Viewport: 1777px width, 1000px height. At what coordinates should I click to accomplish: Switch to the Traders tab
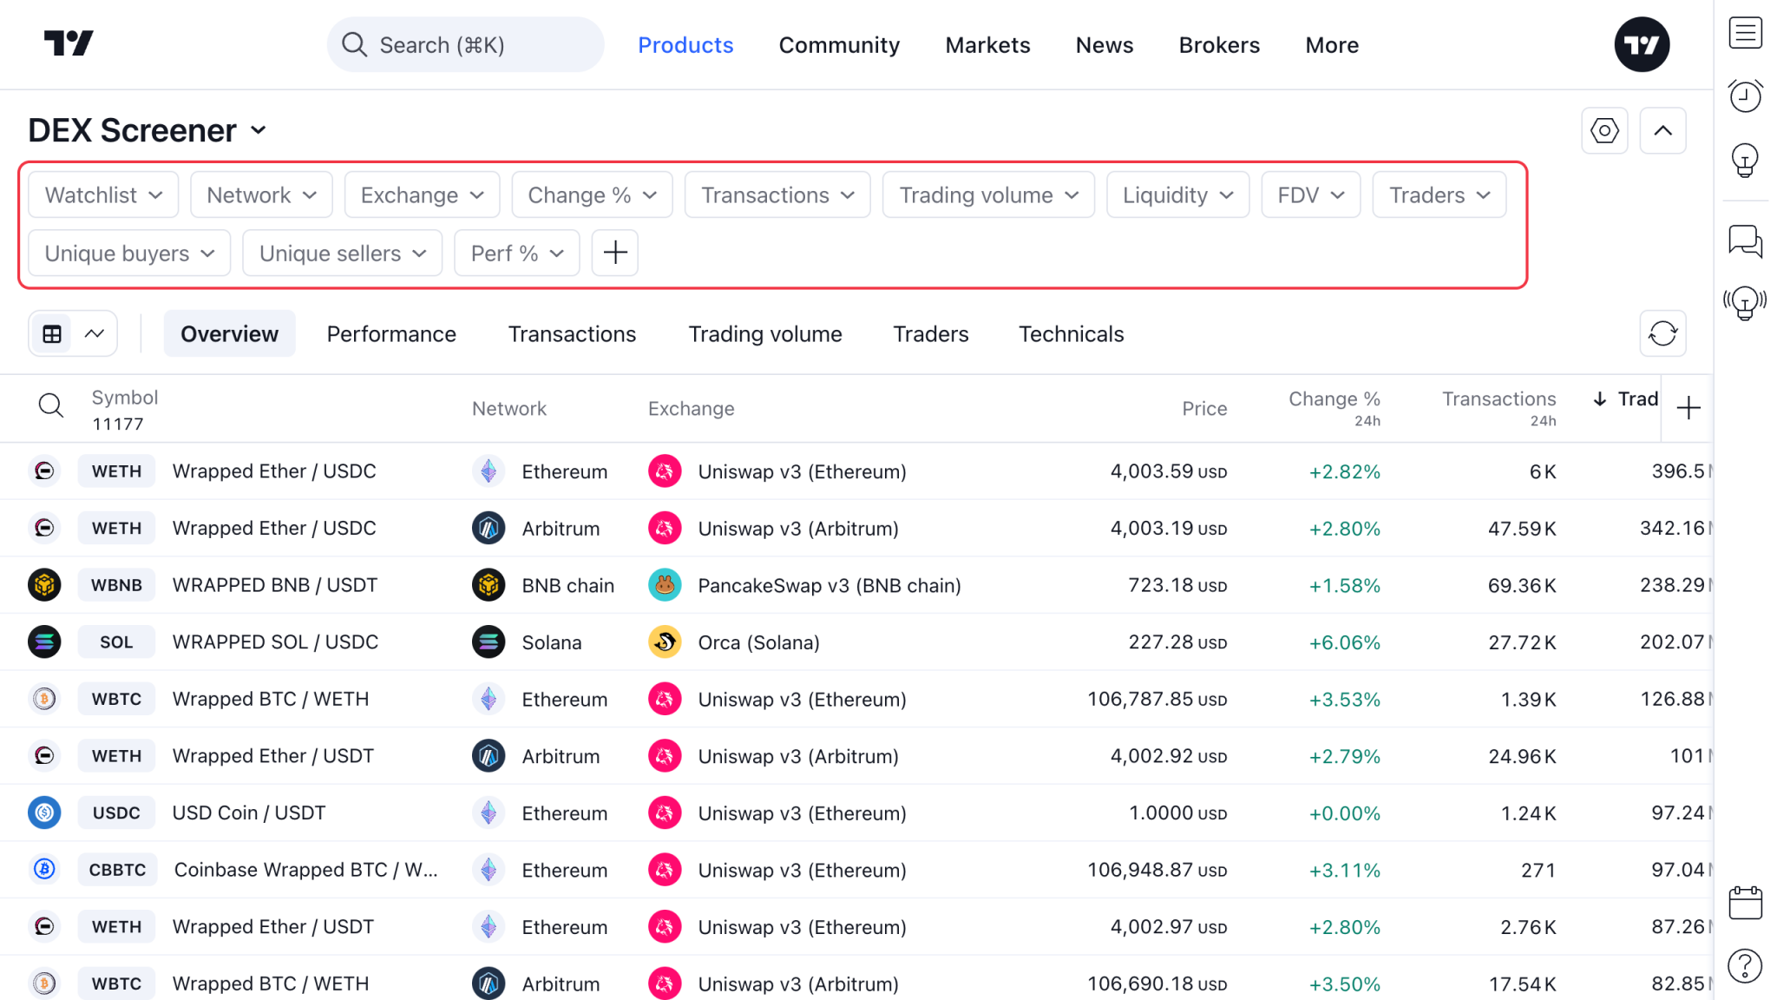[x=931, y=333]
